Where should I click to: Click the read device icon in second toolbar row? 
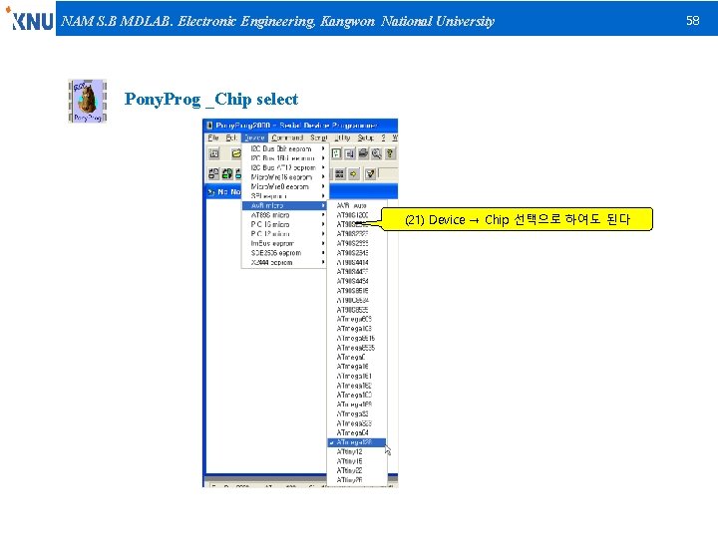tap(213, 173)
